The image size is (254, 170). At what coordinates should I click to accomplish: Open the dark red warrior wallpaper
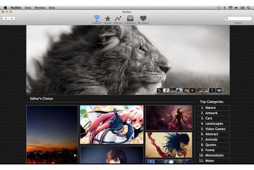point(169,118)
